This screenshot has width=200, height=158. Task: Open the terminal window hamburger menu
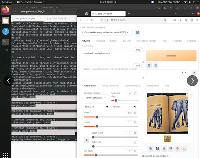coord(61,11)
